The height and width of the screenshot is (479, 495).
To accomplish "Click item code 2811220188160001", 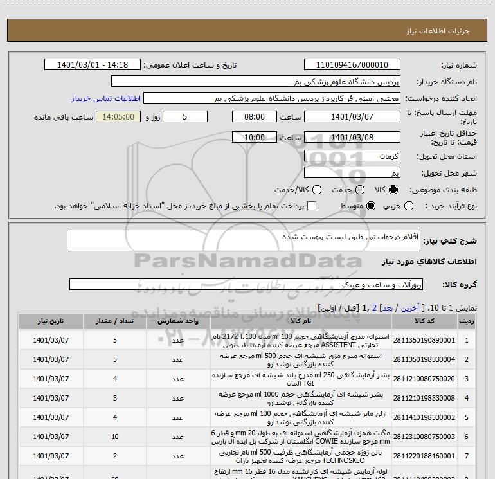I will [424, 456].
